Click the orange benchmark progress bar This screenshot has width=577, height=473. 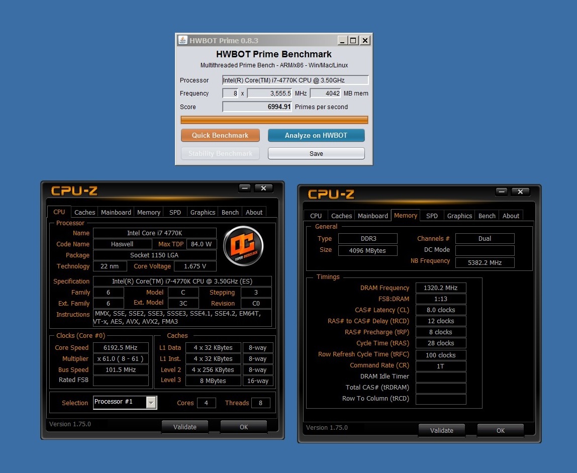coord(274,120)
